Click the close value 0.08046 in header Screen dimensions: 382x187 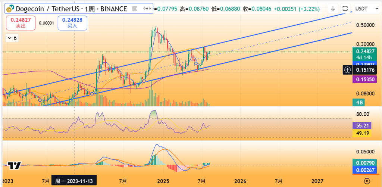262,9
